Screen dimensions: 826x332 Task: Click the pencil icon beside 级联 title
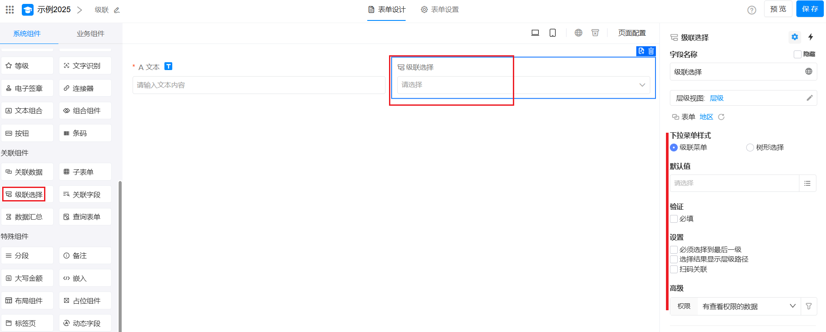pos(117,10)
